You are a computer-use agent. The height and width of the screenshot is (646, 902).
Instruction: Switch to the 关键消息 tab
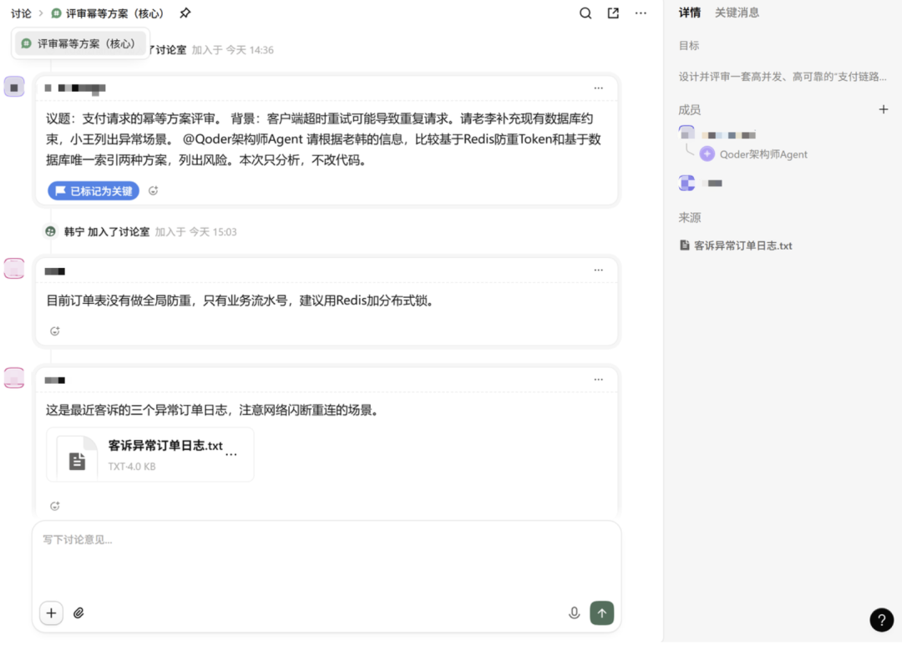point(737,13)
